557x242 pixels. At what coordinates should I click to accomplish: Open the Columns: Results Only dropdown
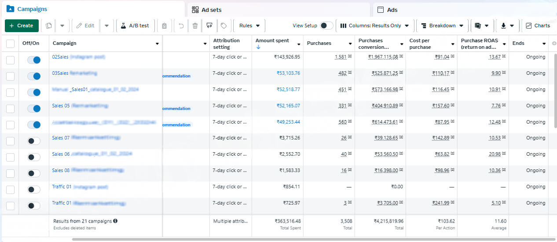click(x=375, y=26)
